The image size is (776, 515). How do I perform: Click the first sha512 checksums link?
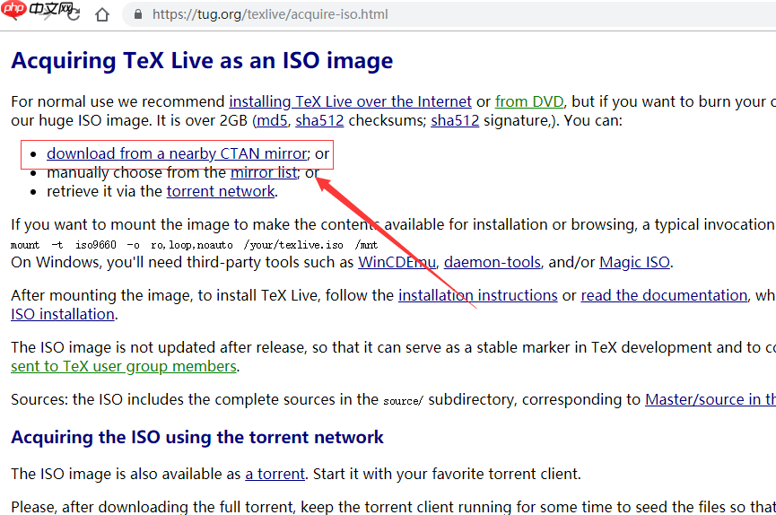coord(320,120)
